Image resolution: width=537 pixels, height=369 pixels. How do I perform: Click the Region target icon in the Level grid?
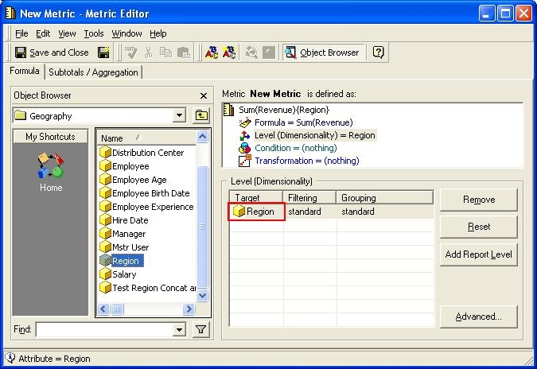pos(239,212)
